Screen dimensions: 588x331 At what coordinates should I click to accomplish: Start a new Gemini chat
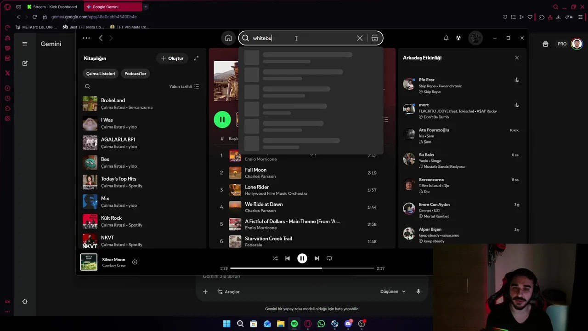(25, 63)
